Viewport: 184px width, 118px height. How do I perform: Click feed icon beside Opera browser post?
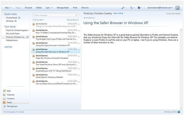click(33, 43)
